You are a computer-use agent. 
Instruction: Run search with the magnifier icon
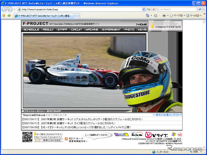(x=200, y=9)
